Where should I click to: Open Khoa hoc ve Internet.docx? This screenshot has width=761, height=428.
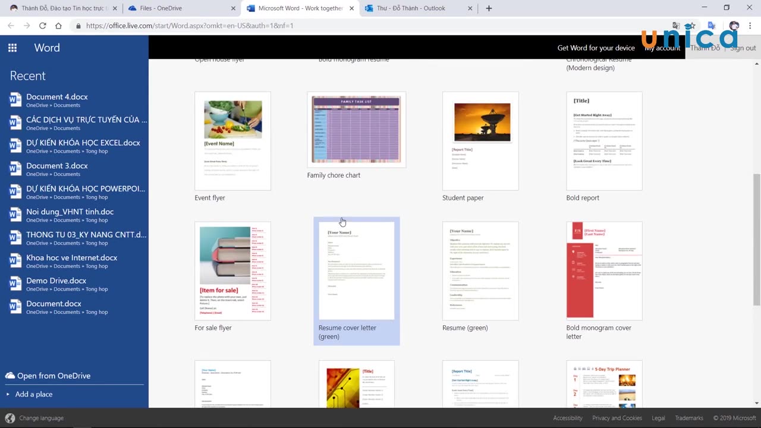74,261
